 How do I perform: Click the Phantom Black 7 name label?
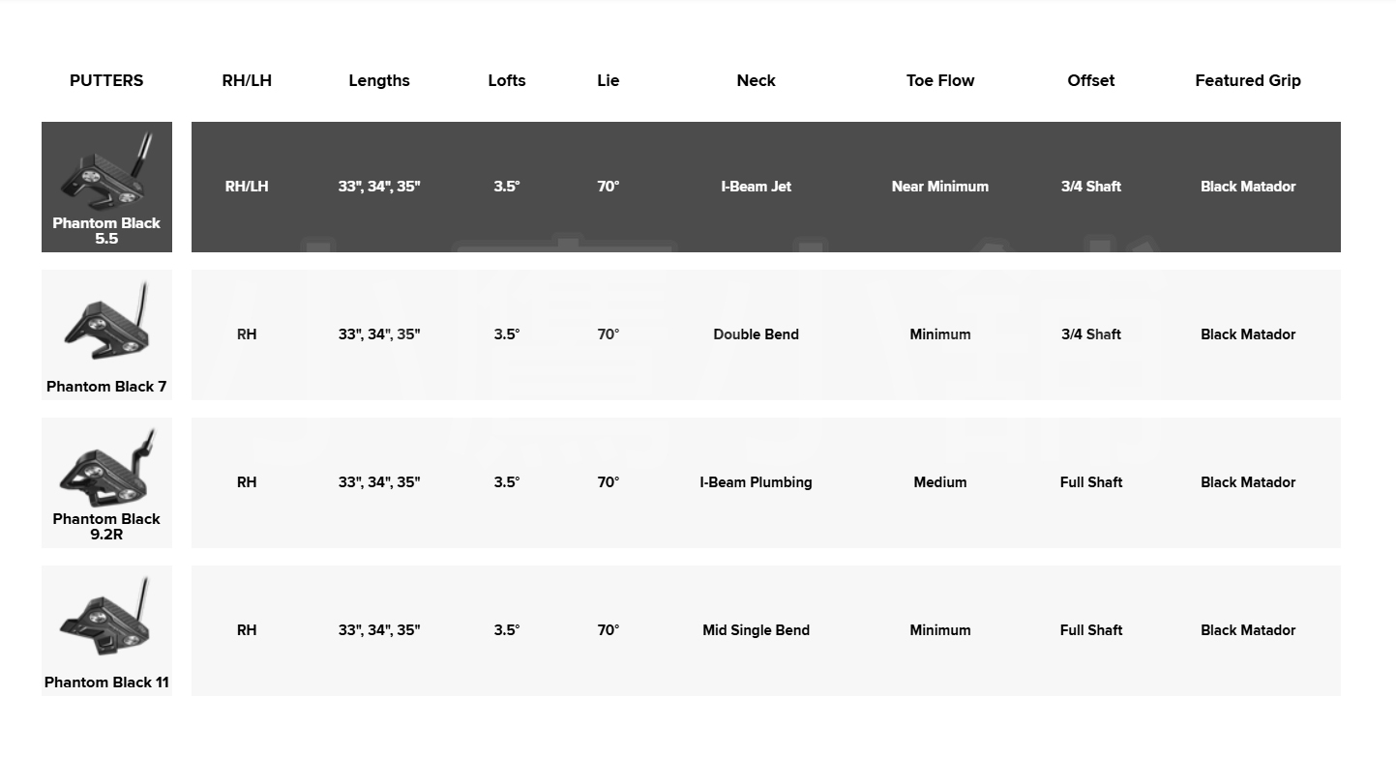[x=106, y=387]
